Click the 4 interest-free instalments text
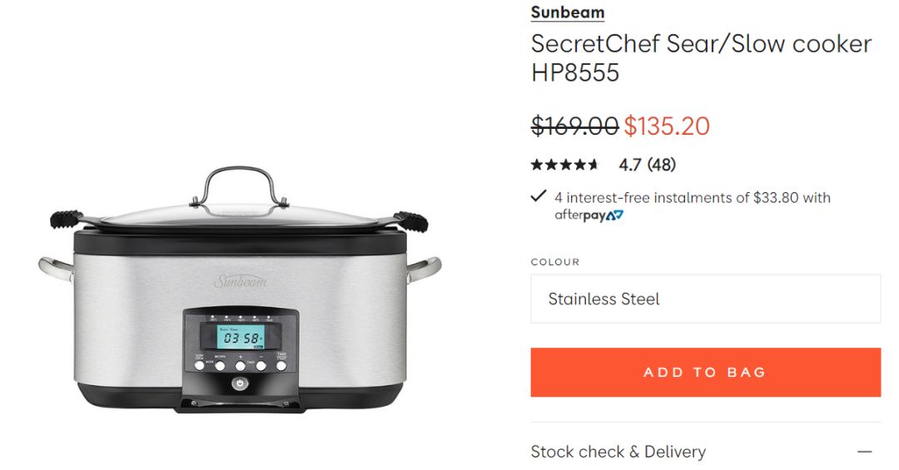899x470 pixels. coord(693,198)
